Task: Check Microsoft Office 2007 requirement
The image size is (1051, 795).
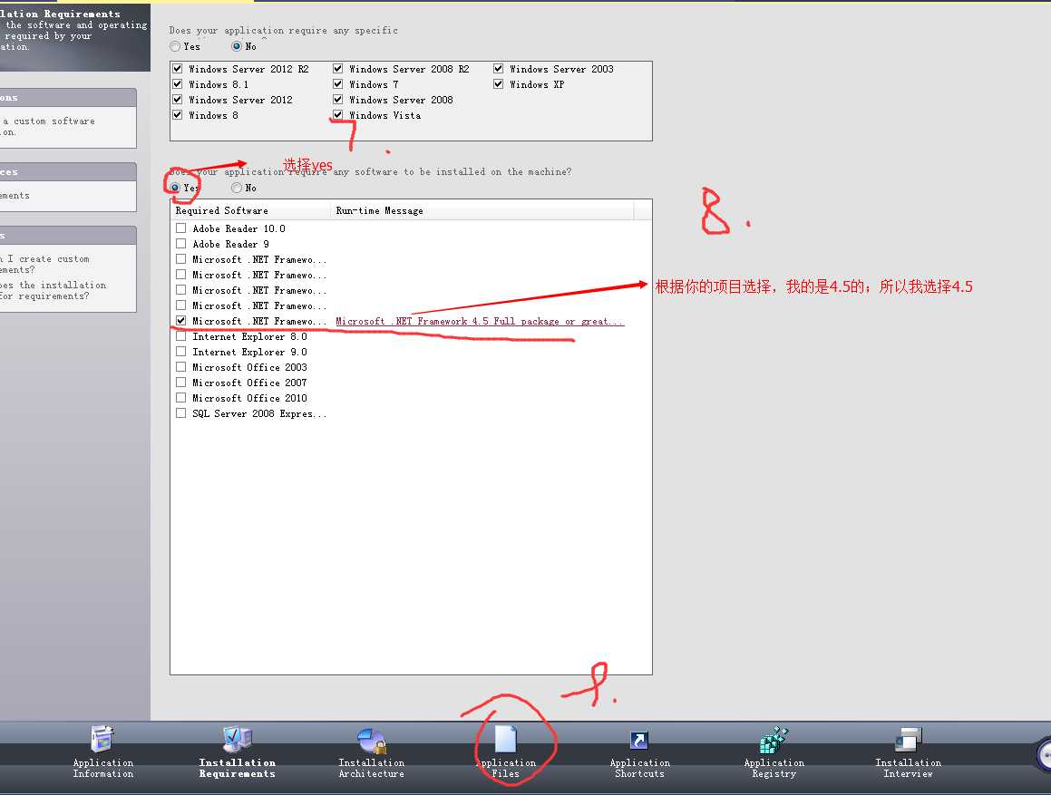Action: 181,382
